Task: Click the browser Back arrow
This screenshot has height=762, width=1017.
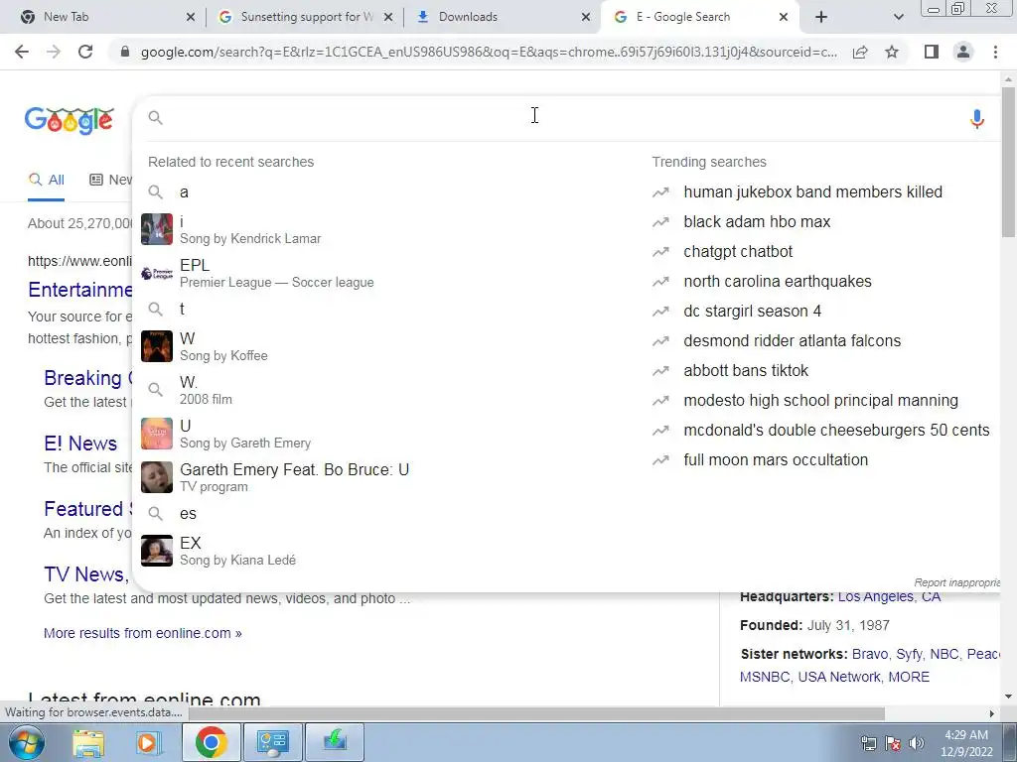Action: [x=22, y=52]
